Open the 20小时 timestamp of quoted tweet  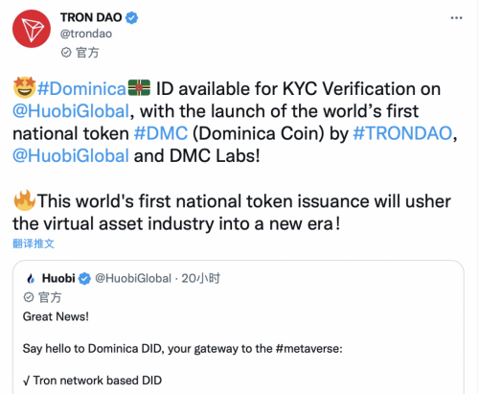[x=201, y=278]
